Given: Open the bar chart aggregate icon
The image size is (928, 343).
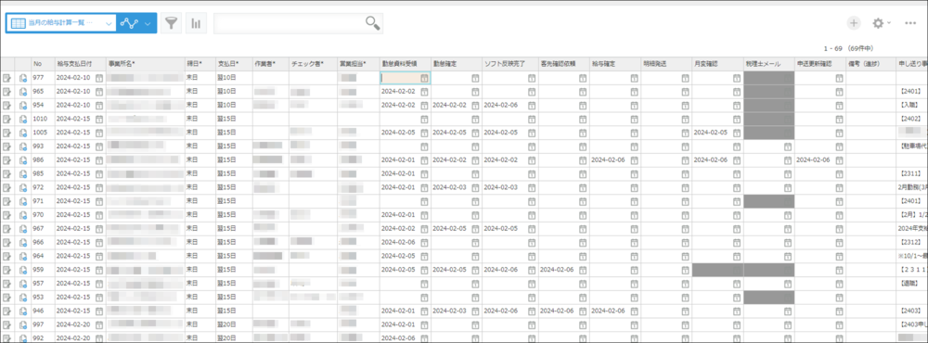Looking at the screenshot, I should point(196,23).
